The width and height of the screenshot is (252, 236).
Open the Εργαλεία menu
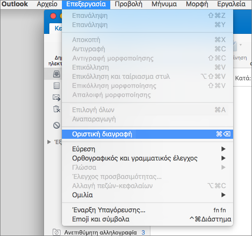click(x=231, y=4)
